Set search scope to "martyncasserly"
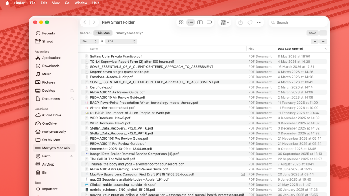The width and height of the screenshot is (349, 196). pyautogui.click(x=129, y=33)
